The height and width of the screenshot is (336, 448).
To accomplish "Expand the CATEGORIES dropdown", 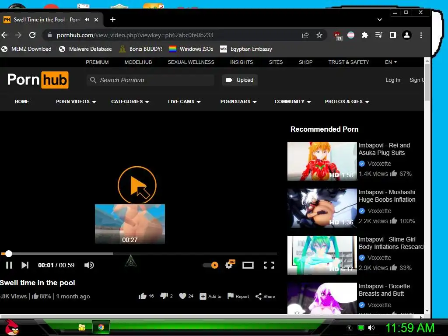I will tap(130, 101).
